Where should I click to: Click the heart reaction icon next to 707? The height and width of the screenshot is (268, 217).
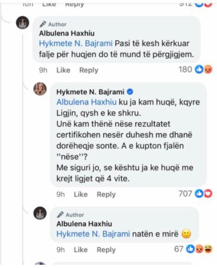tap(209, 194)
